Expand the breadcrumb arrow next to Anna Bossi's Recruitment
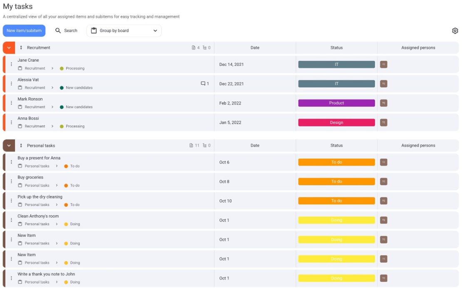 coord(52,126)
